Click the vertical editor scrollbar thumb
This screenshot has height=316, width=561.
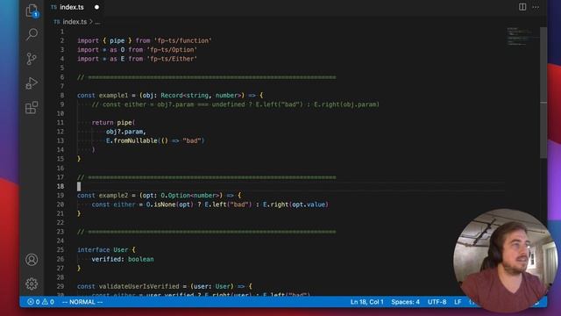tap(543, 92)
